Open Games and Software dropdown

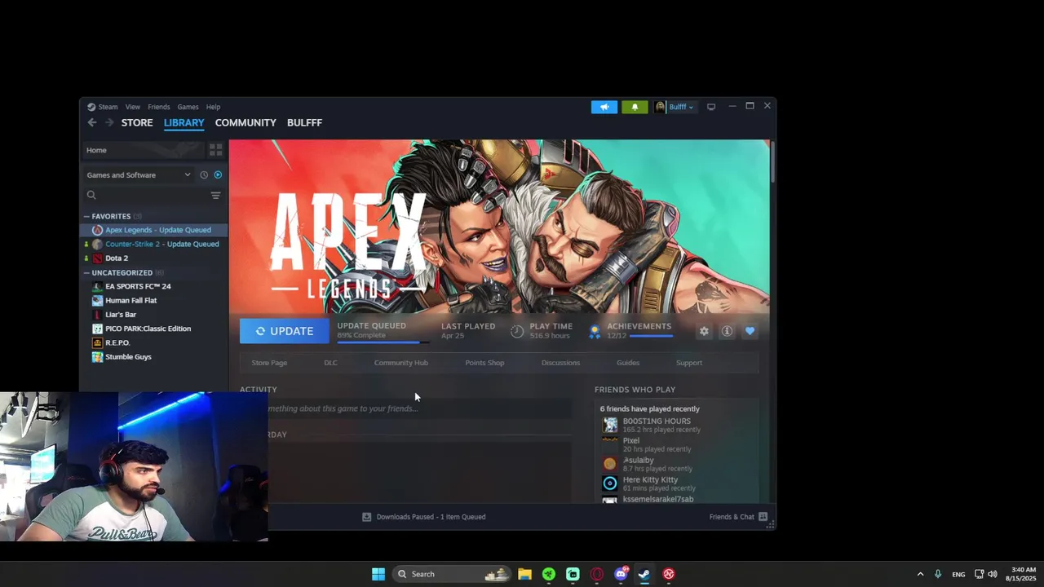pos(139,174)
